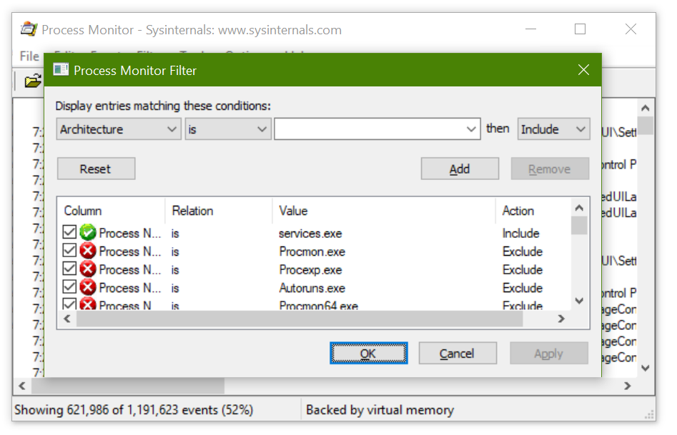Click red exclude icon for Autoruns.exe
The width and height of the screenshot is (677, 435).
88,287
